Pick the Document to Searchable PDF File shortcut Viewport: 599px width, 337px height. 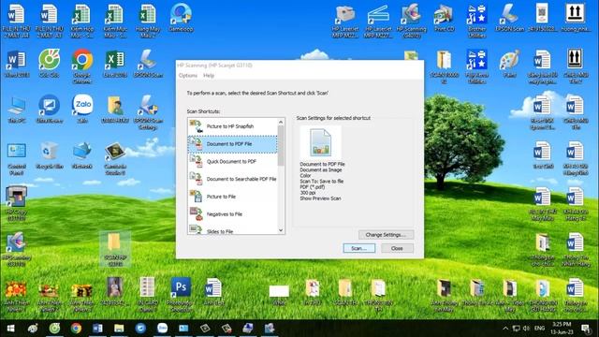pos(233,179)
